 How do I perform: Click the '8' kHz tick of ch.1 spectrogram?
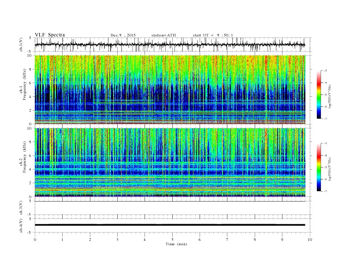tap(30, 69)
